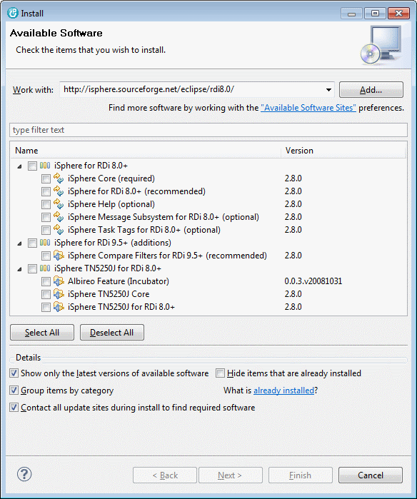This screenshot has width=417, height=499.
Task: Check the iSphere for RDi 8.0+ category checkbox
Action: (32, 166)
